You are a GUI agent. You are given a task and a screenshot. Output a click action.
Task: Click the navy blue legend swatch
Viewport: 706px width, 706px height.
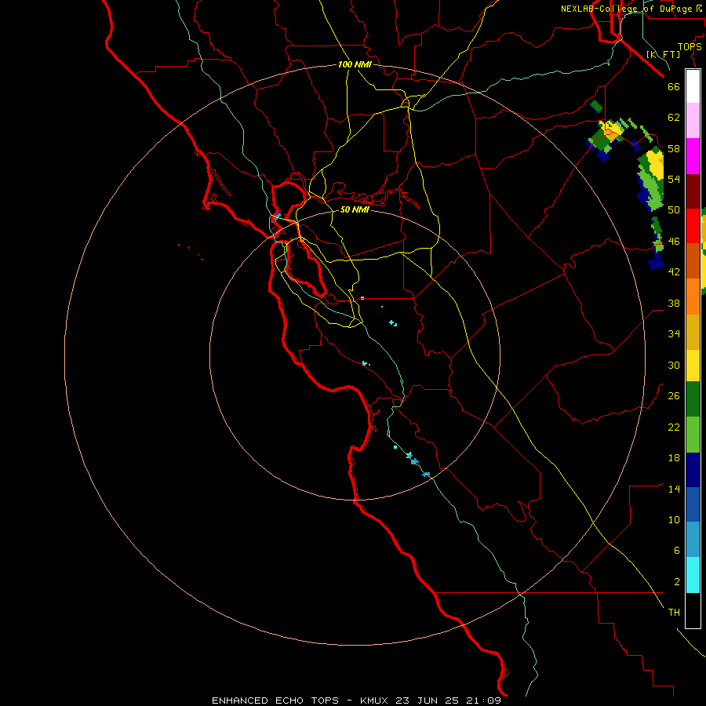pos(693,470)
